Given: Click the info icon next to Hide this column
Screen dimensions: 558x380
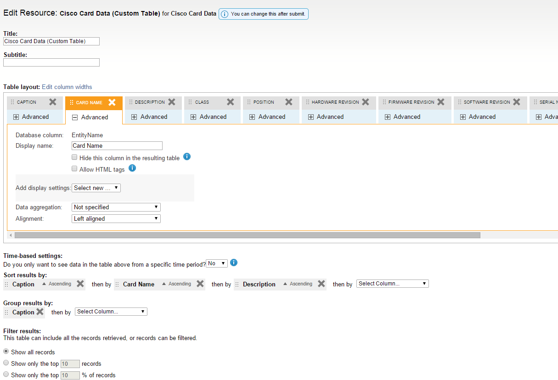Looking at the screenshot, I should (x=187, y=157).
